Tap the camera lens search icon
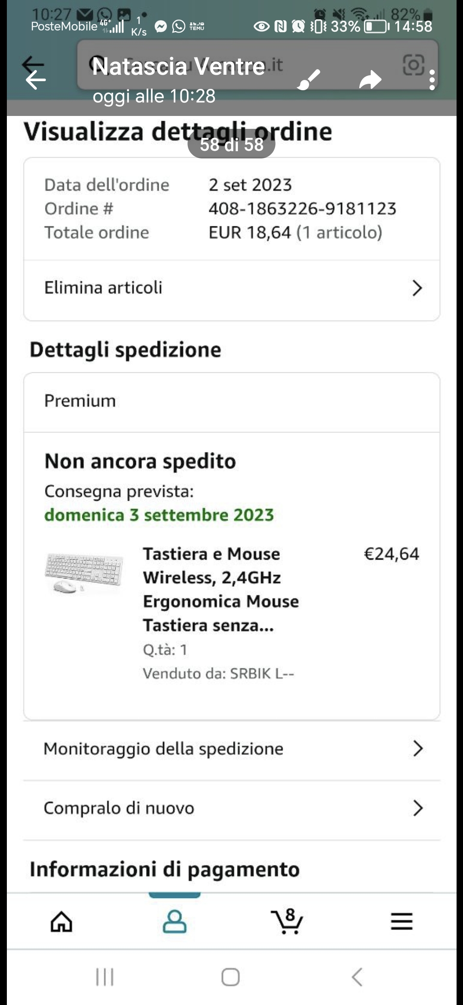The height and width of the screenshot is (1005, 463). [x=414, y=65]
